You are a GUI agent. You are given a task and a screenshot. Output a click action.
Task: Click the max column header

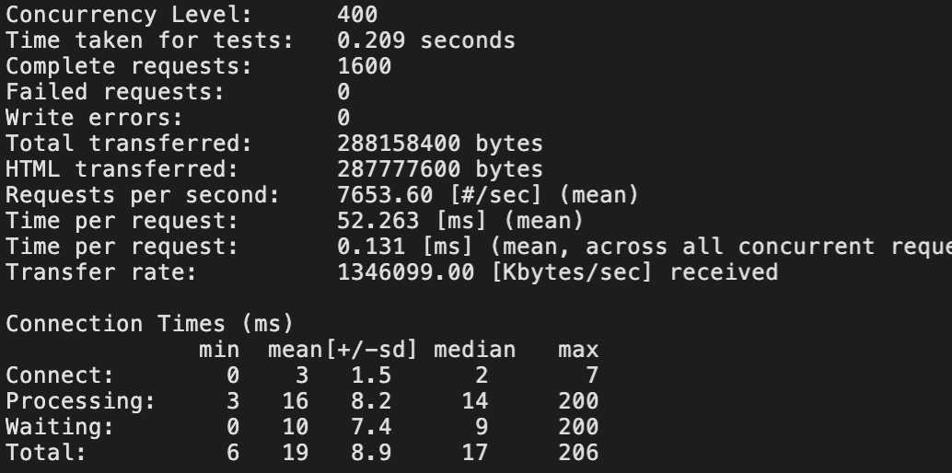click(x=578, y=350)
